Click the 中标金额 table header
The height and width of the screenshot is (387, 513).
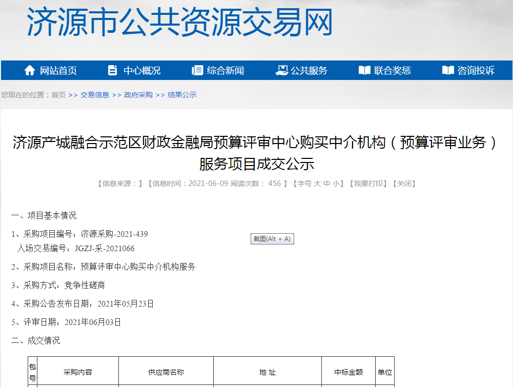(x=348, y=372)
